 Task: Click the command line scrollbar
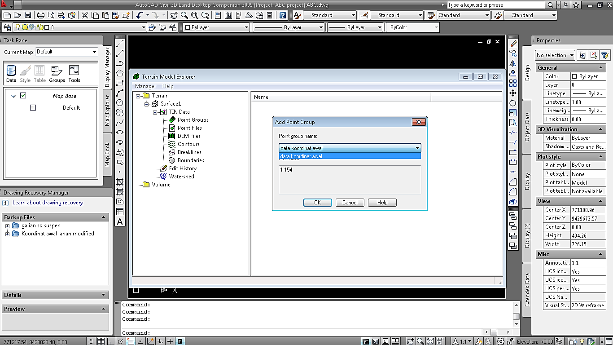point(516,314)
